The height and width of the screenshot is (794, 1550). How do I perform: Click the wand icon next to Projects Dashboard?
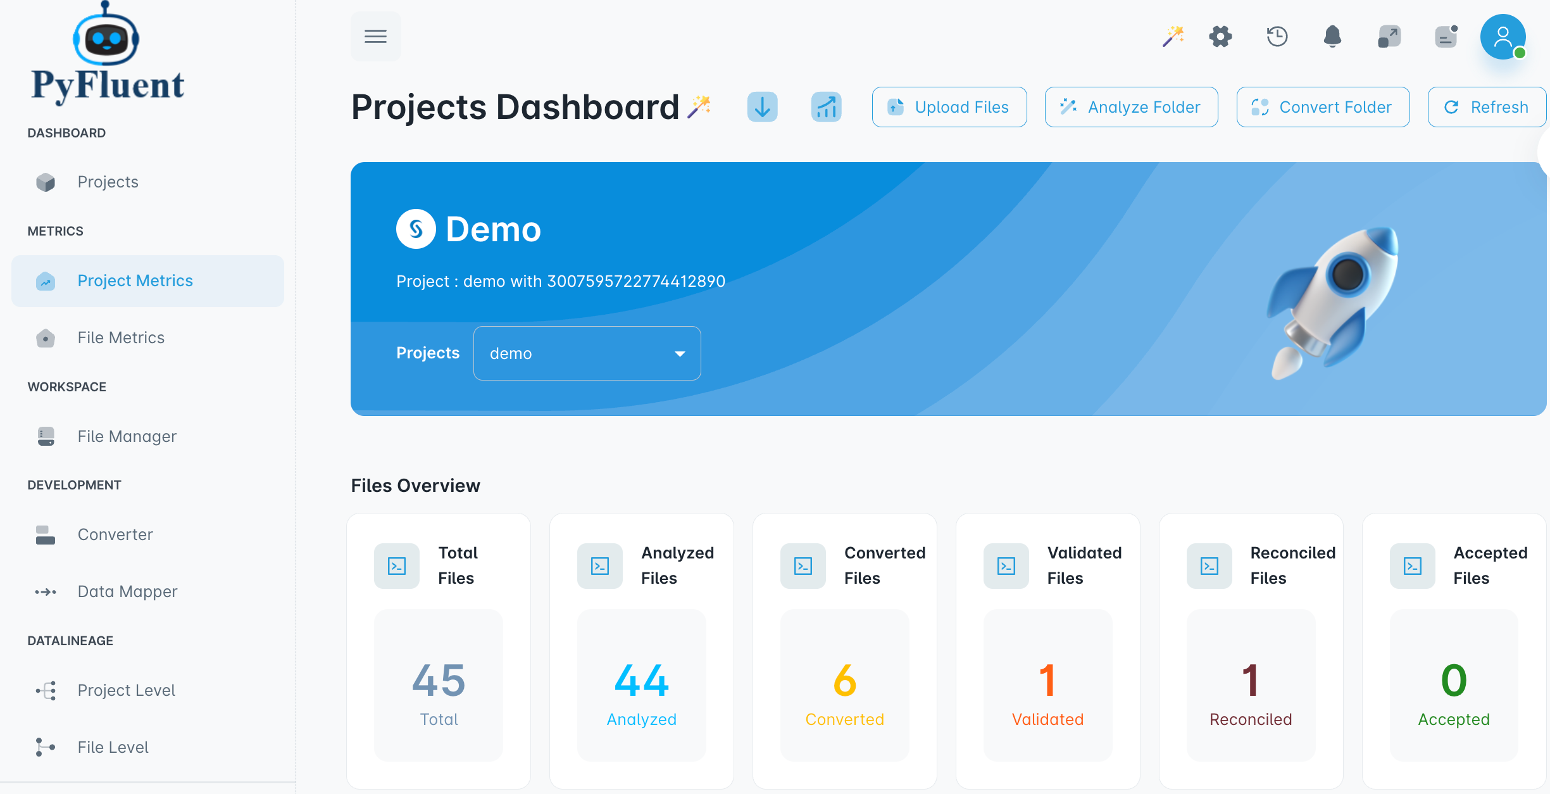point(699,106)
